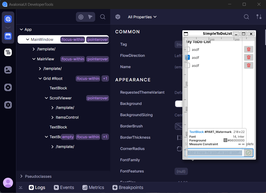Expand the ItemsControl tree node
Viewport: 266px width, 193px height.
click(x=52, y=117)
